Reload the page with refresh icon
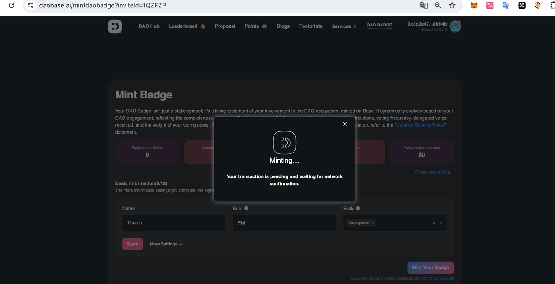Viewport: 555px width, 284px height. pyautogui.click(x=12, y=5)
